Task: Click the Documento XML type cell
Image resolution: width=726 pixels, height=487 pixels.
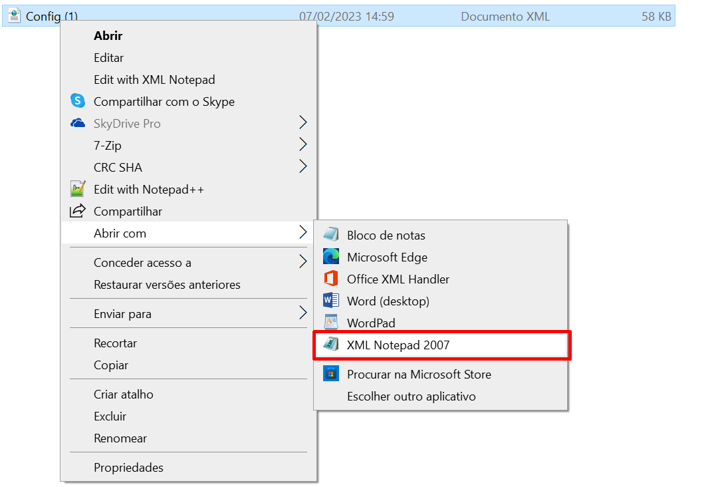Action: click(505, 17)
